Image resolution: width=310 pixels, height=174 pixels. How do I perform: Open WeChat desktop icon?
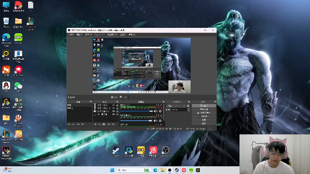18,87
